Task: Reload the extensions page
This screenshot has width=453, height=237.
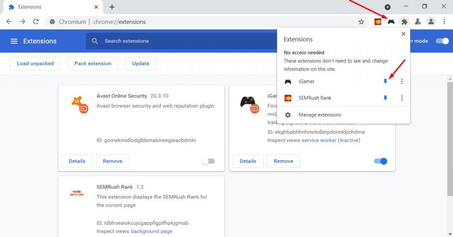Action: pyautogui.click(x=35, y=22)
